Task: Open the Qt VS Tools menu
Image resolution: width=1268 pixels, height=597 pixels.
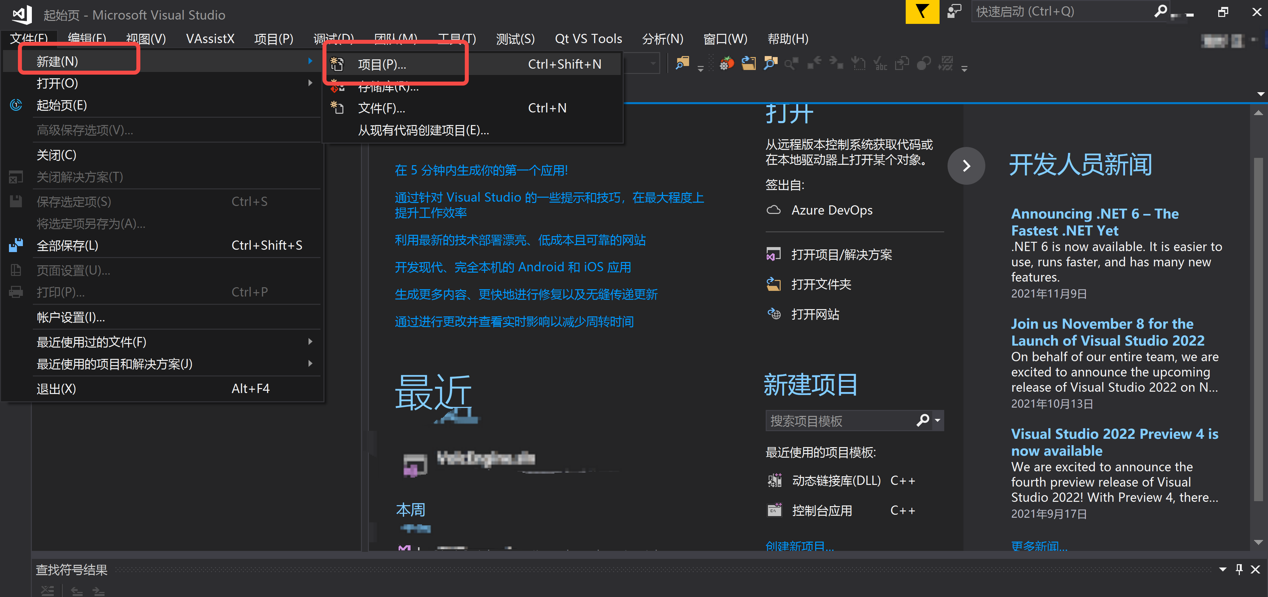Action: [x=588, y=38]
